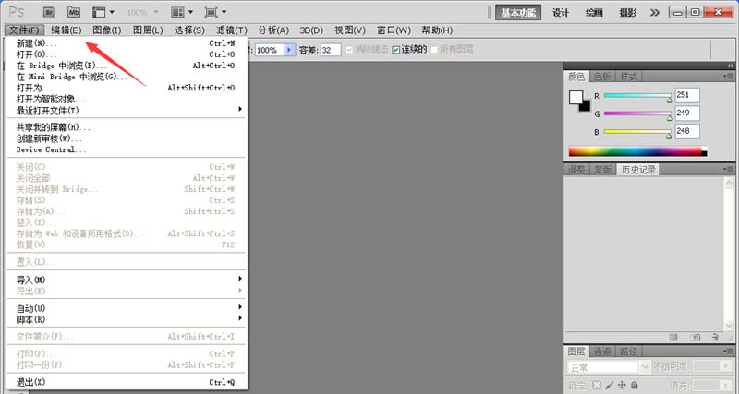Launch Bridge via the Br icon
Image resolution: width=739 pixels, height=394 pixels.
(50, 12)
